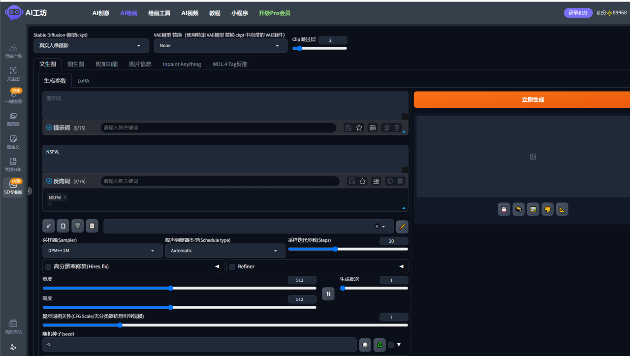Enable 高分辨率修复(Hires.fix) checkbox
Image resolution: width=630 pixels, height=356 pixels.
coord(48,267)
